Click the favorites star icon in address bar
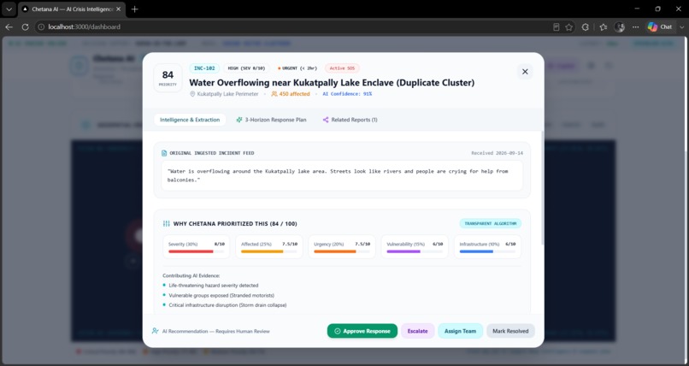Screen dimensions: 689x366 [569, 27]
